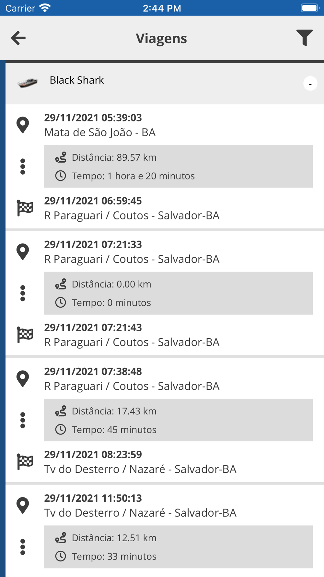Open three-dot menu for 12.51 km trip
Viewport: 324px width, 577px height.
(23, 547)
